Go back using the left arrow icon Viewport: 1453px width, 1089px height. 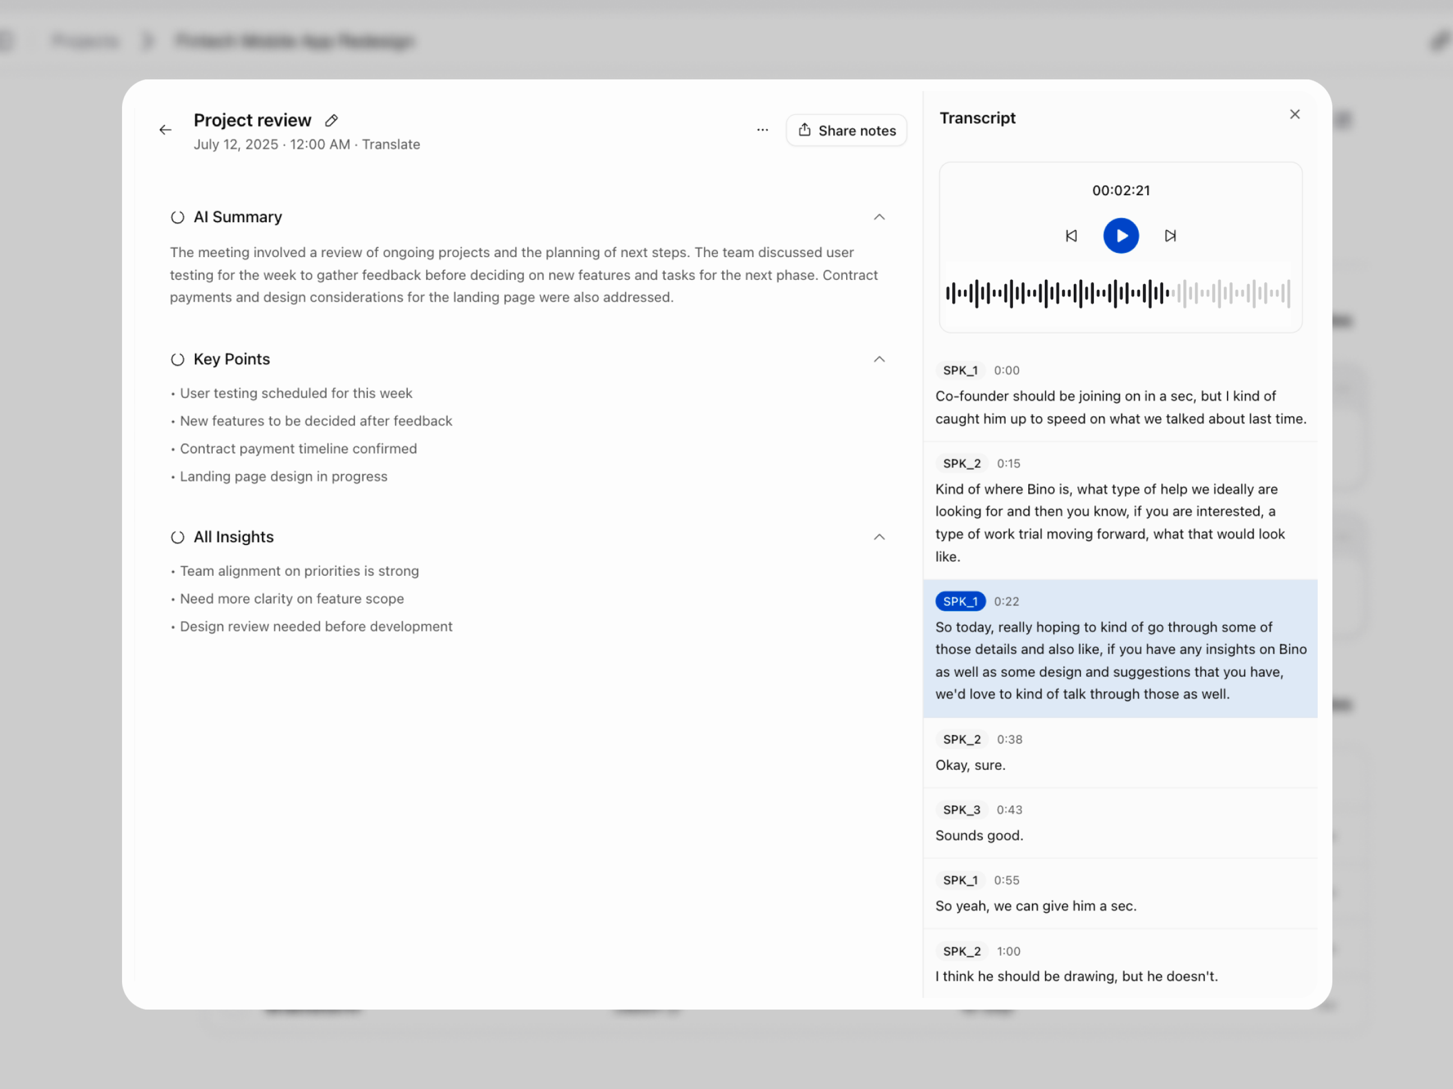(166, 130)
